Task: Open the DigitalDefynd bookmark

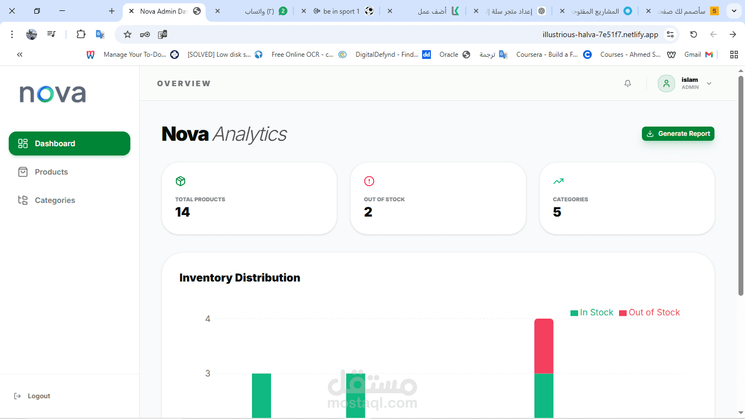Action: click(x=393, y=55)
